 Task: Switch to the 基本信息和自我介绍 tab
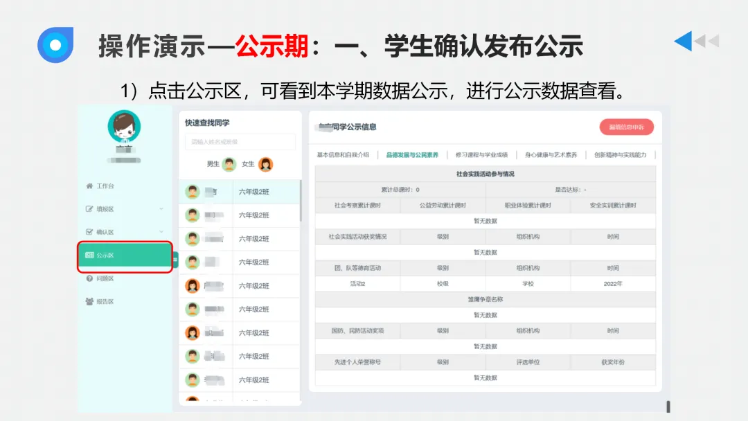coord(345,155)
